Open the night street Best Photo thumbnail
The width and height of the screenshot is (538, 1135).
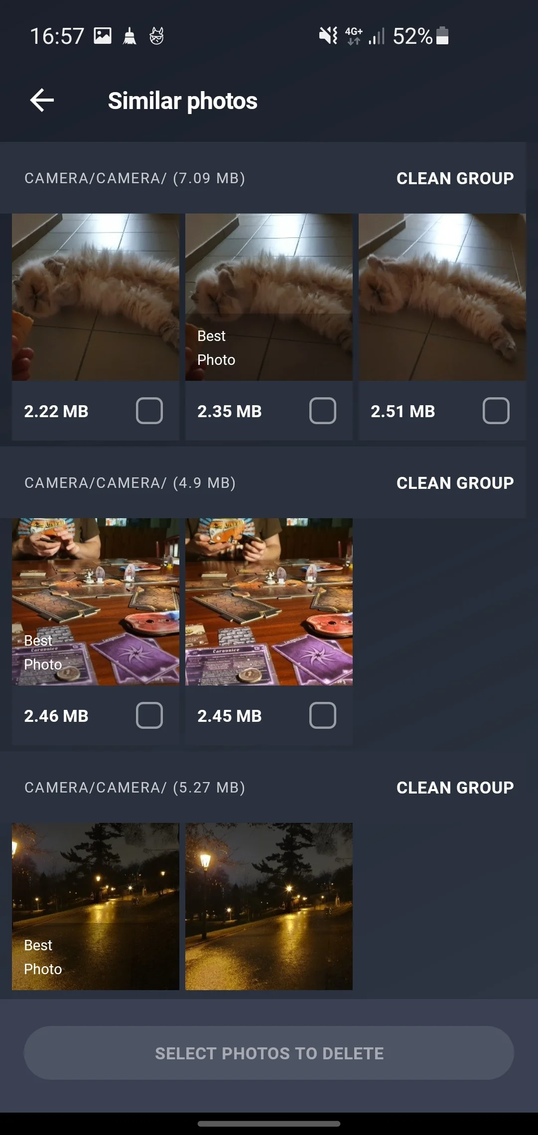click(x=96, y=907)
